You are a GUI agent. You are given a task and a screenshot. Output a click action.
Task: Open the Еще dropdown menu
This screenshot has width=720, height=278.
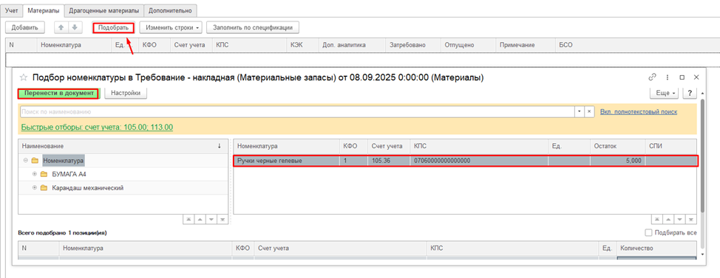(665, 93)
